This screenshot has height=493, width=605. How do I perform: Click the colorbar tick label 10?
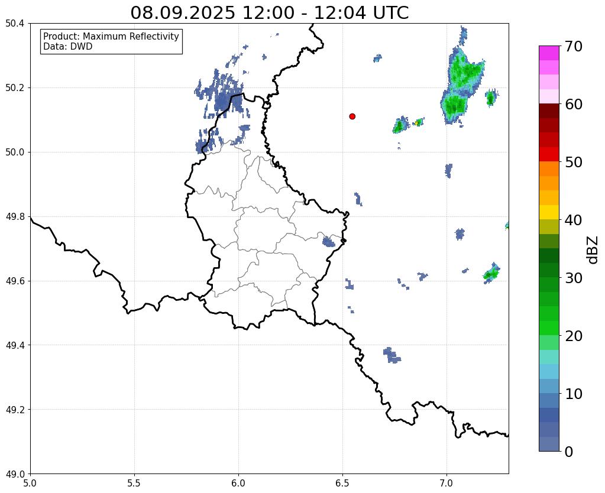pyautogui.click(x=573, y=394)
